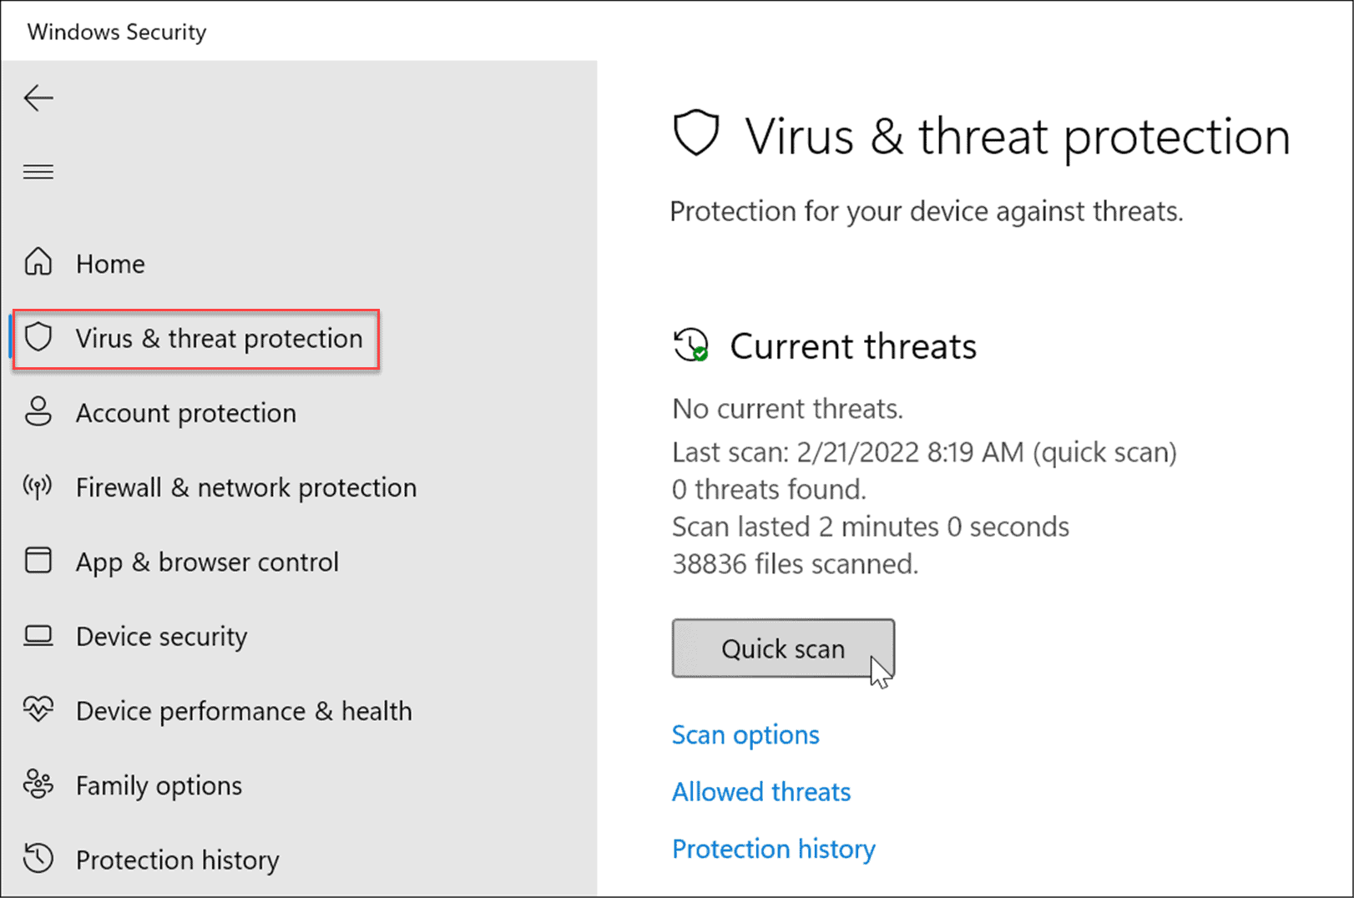Image resolution: width=1354 pixels, height=898 pixels.
Task: Open Virus & threat protection shield icon
Action: click(x=38, y=338)
